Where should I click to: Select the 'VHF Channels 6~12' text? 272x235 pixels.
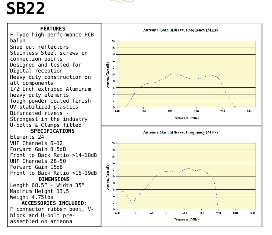pos(36,143)
